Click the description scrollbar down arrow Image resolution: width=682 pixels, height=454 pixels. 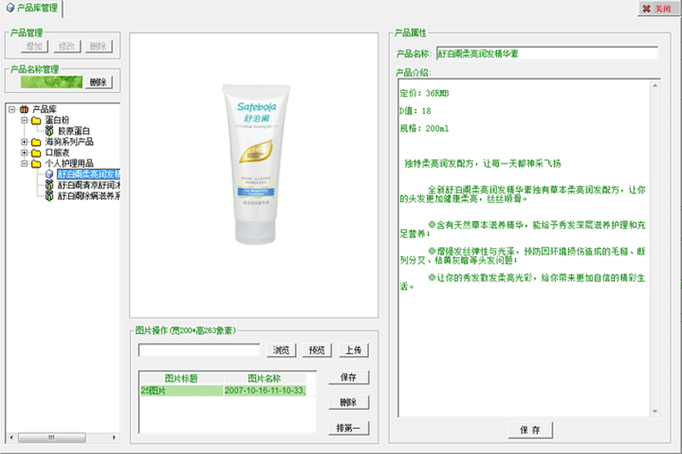tap(655, 411)
